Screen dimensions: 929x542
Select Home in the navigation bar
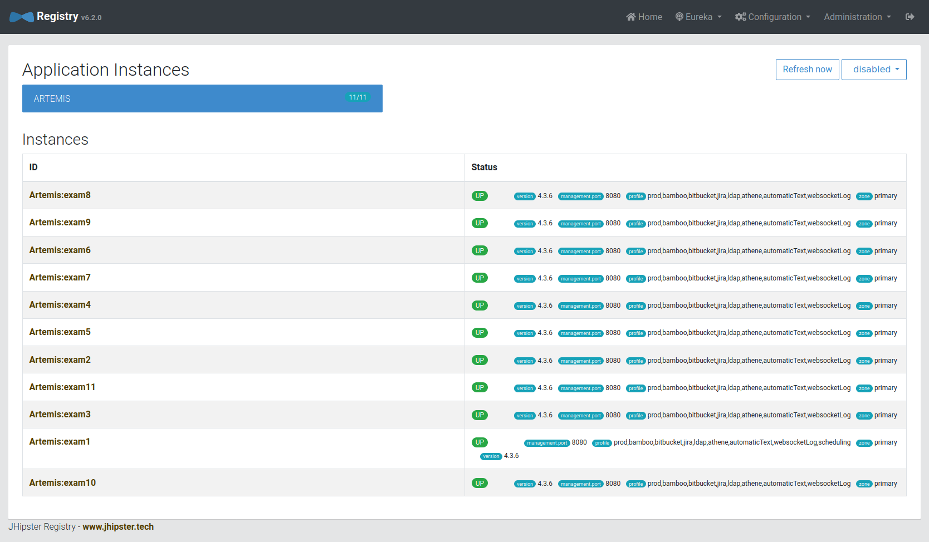[x=644, y=17]
